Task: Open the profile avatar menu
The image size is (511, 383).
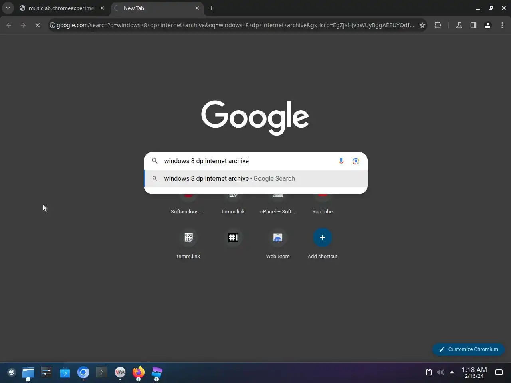Action: (488, 25)
